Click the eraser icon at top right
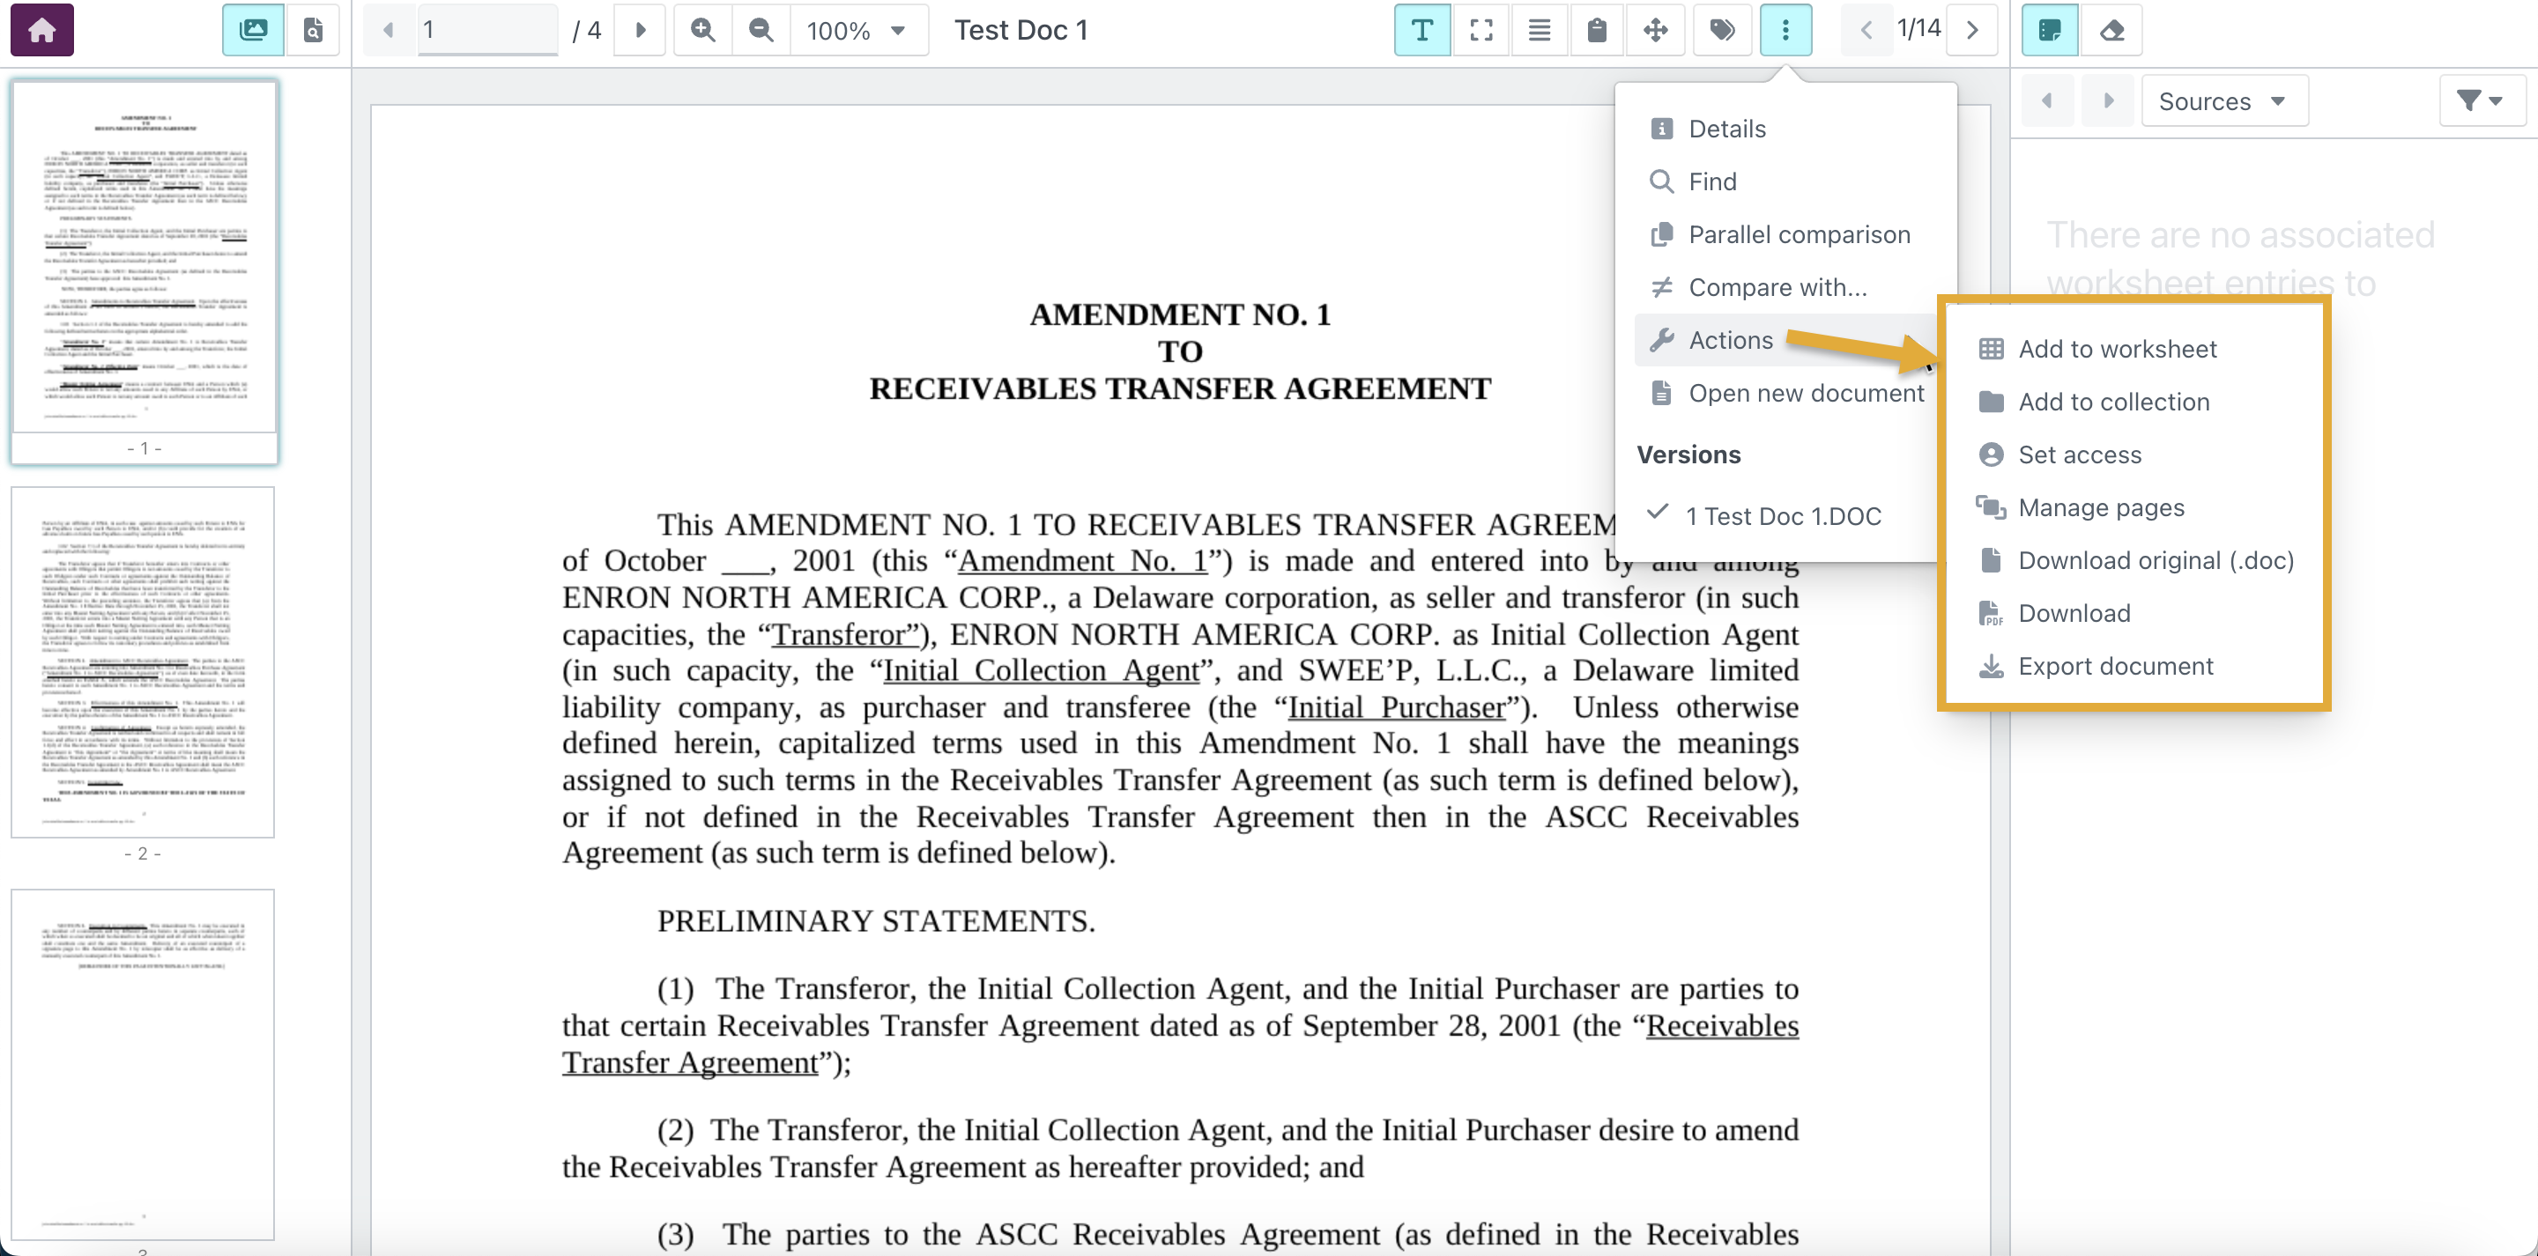The height and width of the screenshot is (1256, 2538). click(x=2111, y=30)
